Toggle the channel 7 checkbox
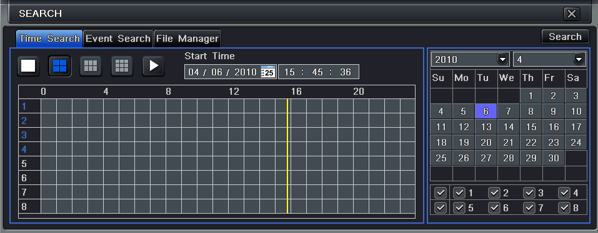Image resolution: width=598 pixels, height=233 pixels. point(529,208)
